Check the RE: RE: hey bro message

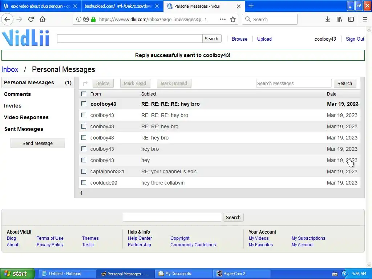tap(84, 126)
